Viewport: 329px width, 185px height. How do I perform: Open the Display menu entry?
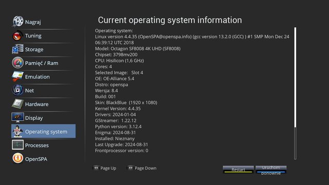[x=43, y=118]
